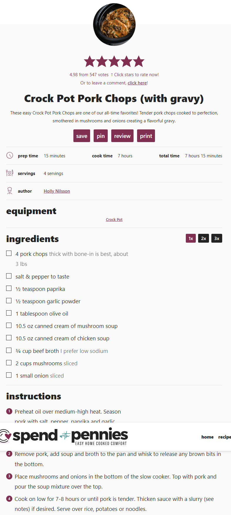Click the author chef hat icon
This screenshot has height=515, width=231.
point(10,191)
